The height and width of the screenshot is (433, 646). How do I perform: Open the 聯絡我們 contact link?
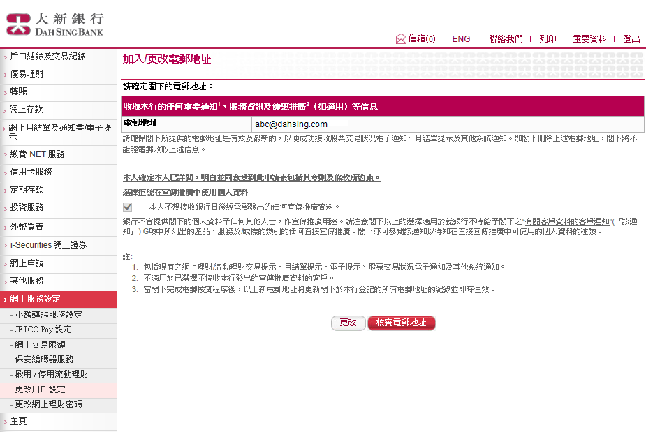coord(506,39)
